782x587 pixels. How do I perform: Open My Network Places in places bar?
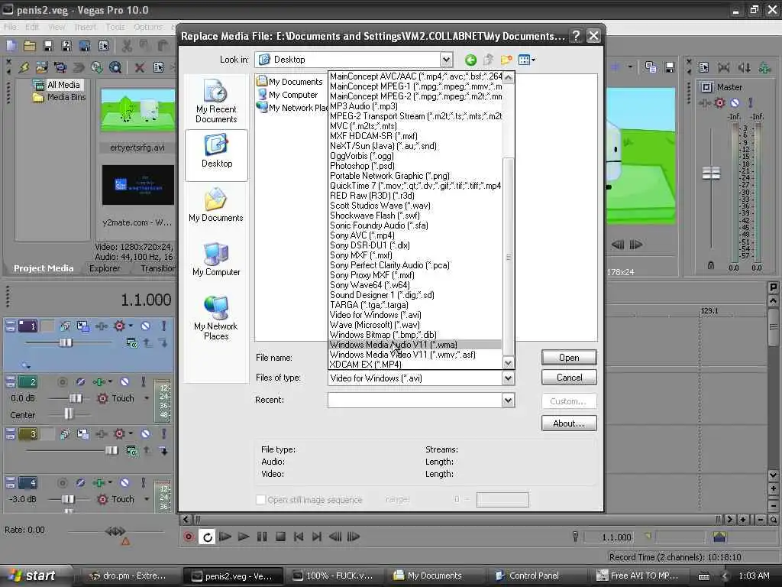[216, 319]
